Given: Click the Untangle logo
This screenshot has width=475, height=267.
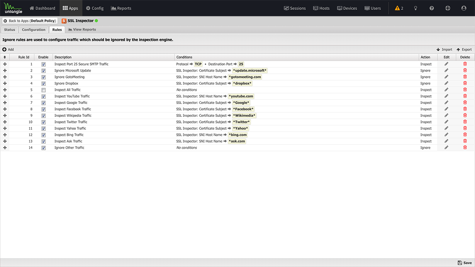Looking at the screenshot, I should (x=13, y=8).
